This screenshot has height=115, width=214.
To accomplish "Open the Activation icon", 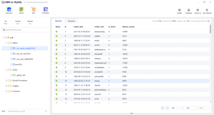I will click(x=46, y=10).
